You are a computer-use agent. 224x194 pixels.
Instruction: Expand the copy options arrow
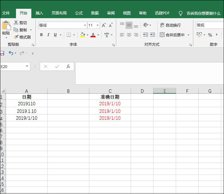(x=31, y=30)
